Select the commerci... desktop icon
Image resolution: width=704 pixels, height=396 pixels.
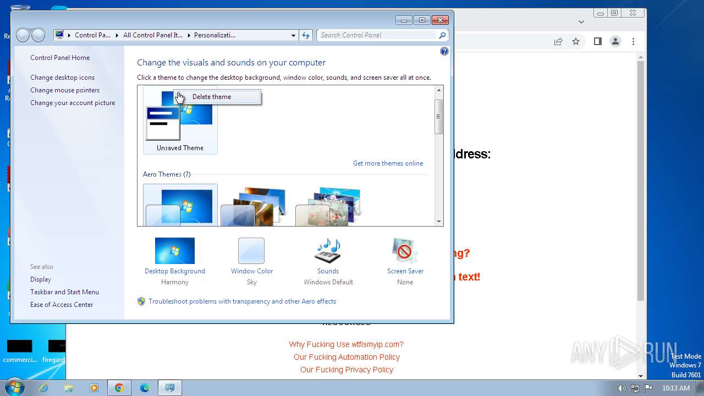tap(20, 352)
